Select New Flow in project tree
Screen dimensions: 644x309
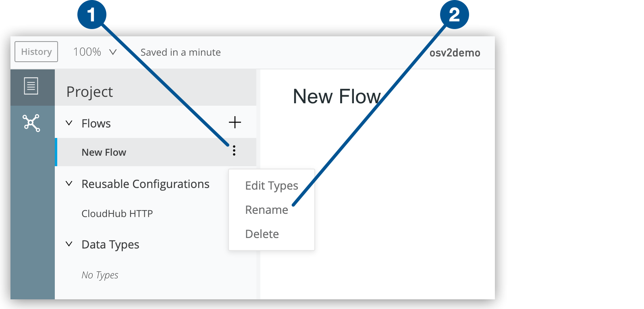[x=104, y=152]
